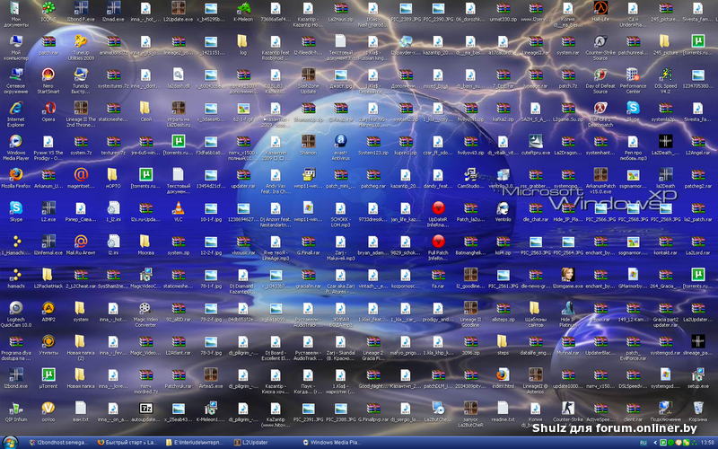Open the readme.txt file icon
The width and height of the screenshot is (718, 449).
coord(503,408)
